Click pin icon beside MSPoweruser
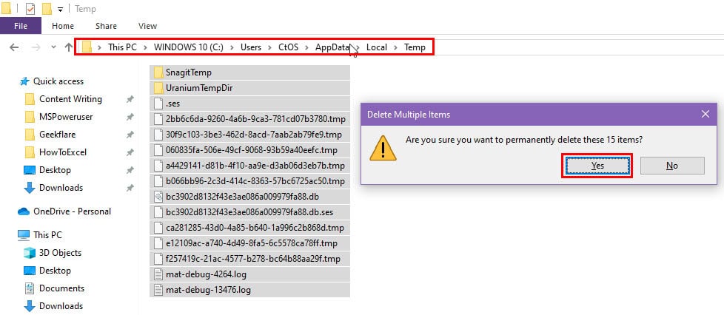The image size is (724, 315). pyautogui.click(x=130, y=117)
